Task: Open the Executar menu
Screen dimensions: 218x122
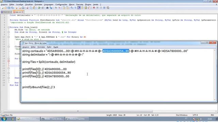Action: click(x=80, y=4)
